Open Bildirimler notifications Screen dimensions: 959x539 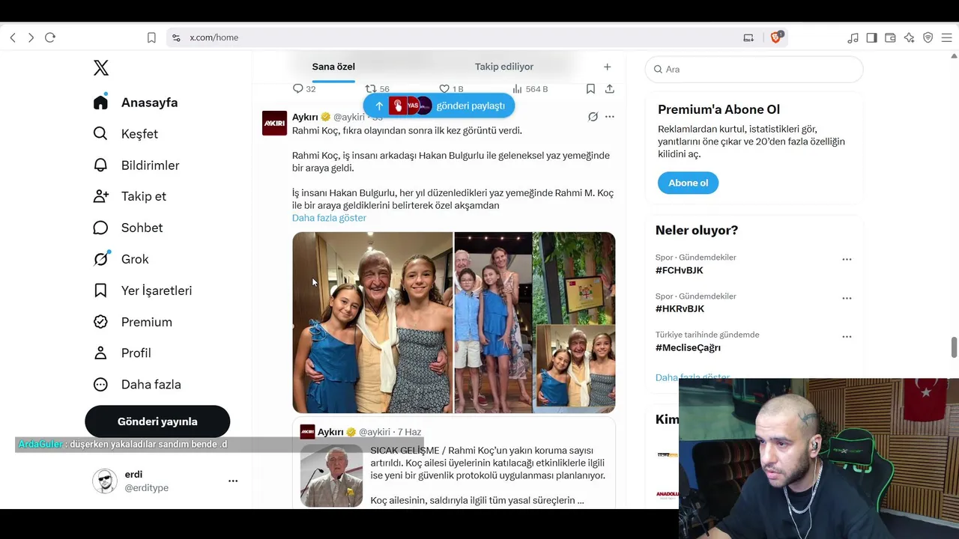136,165
